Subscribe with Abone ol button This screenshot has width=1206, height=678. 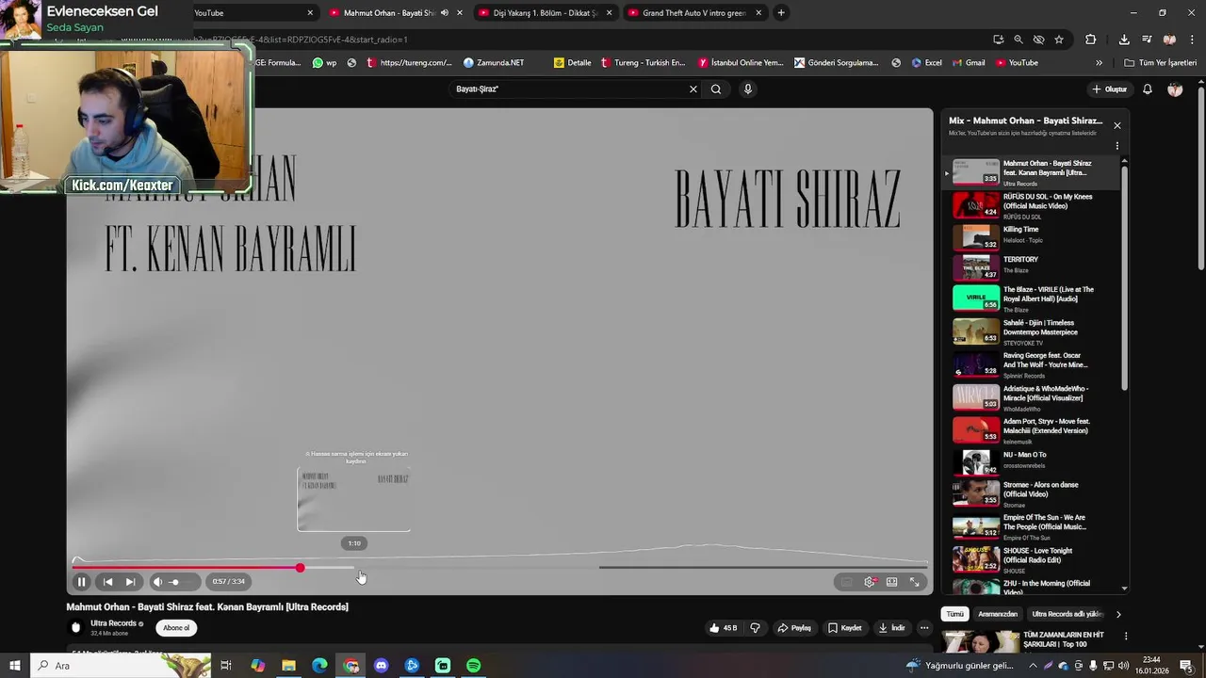point(176,628)
